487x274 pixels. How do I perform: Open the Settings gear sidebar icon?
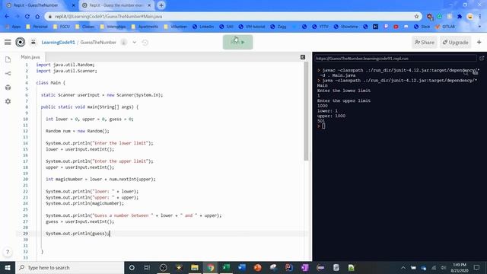click(8, 101)
